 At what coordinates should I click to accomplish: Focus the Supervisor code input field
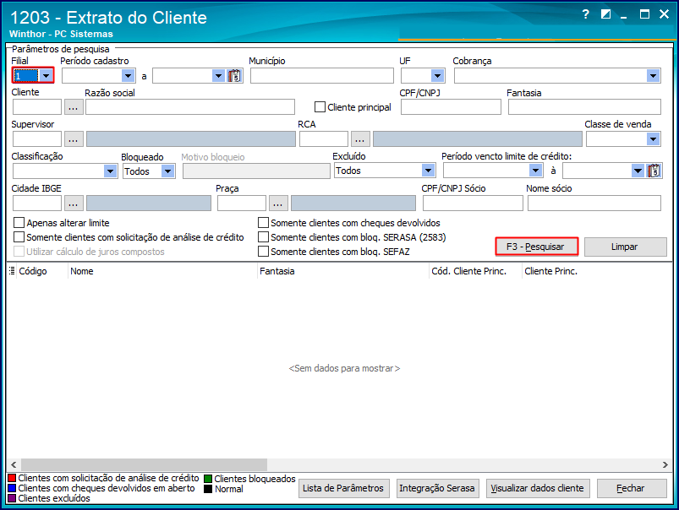point(37,139)
